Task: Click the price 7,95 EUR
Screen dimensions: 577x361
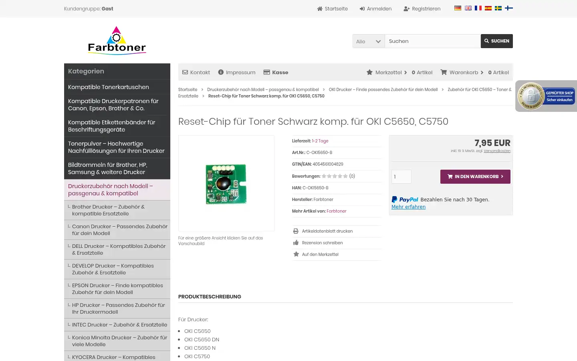Action: click(492, 143)
